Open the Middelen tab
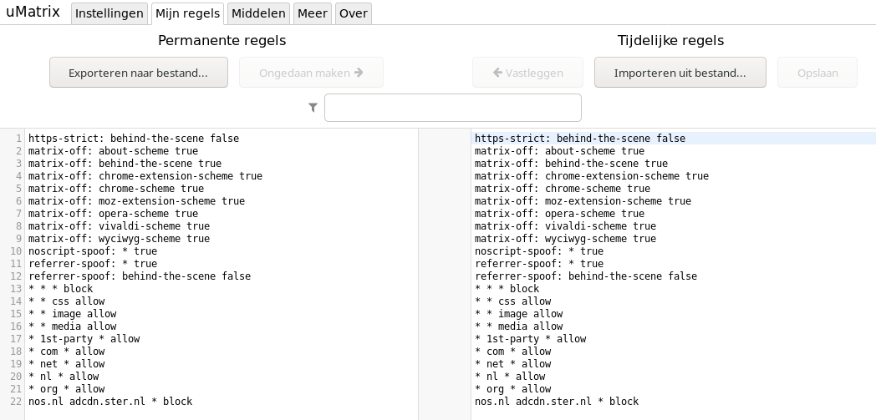The width and height of the screenshot is (876, 420). point(258,13)
